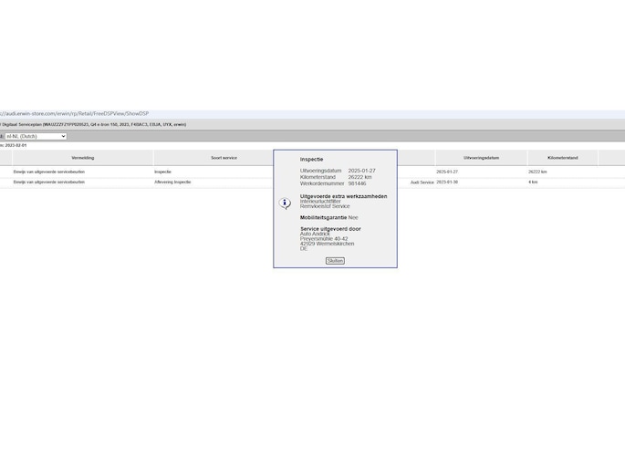Click the Audi Service cell in the table
Screen dimensions: 625x469
422,182
